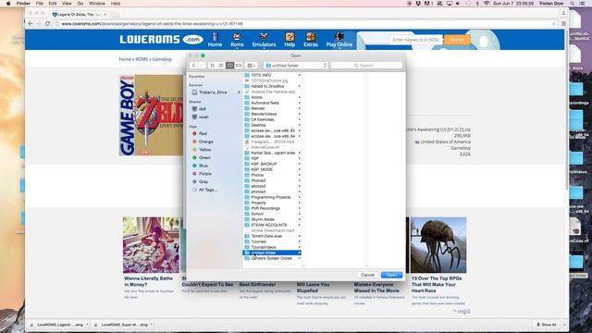The height and width of the screenshot is (333, 592).
Task: Select the Programming Projects folder
Action: click(x=272, y=197)
